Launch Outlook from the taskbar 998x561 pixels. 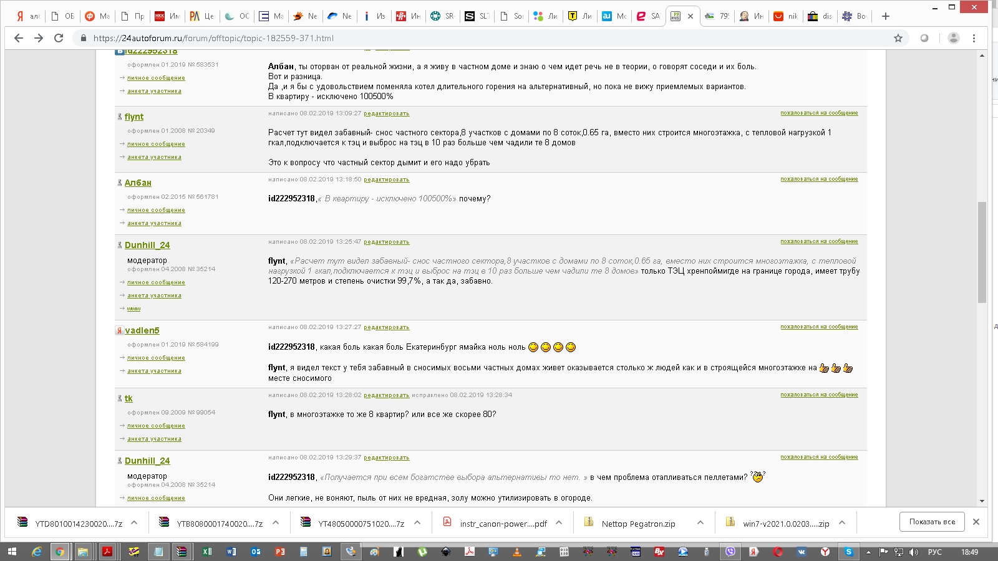click(256, 552)
